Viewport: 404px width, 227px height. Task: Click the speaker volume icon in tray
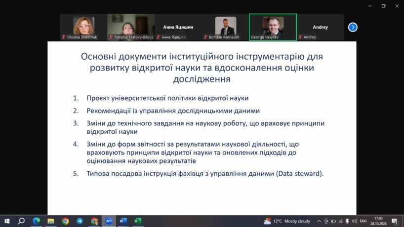(x=354, y=221)
